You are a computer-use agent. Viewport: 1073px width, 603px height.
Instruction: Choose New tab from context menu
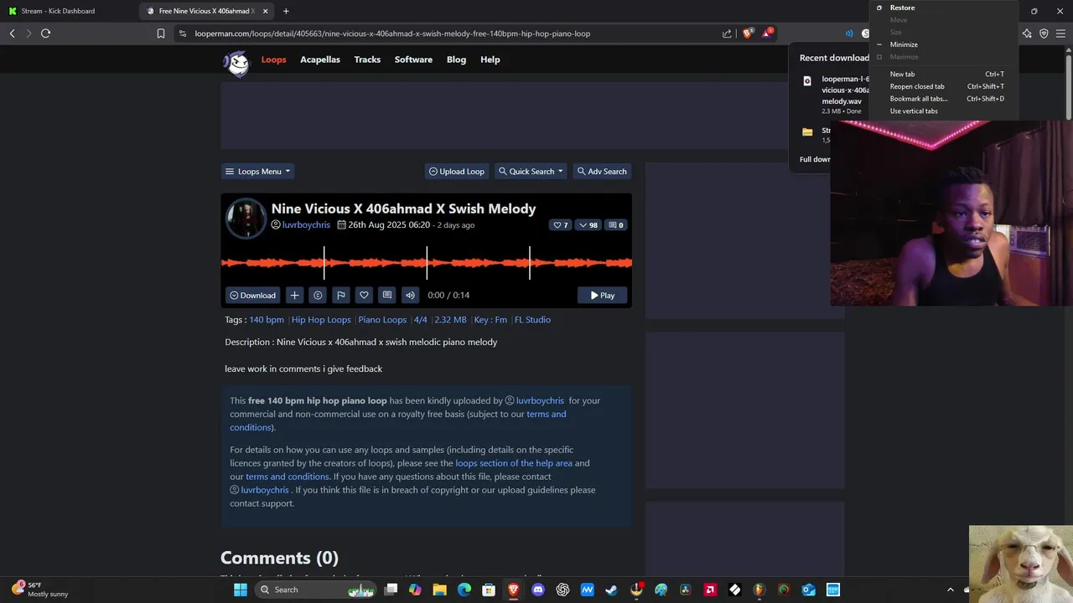943,75
